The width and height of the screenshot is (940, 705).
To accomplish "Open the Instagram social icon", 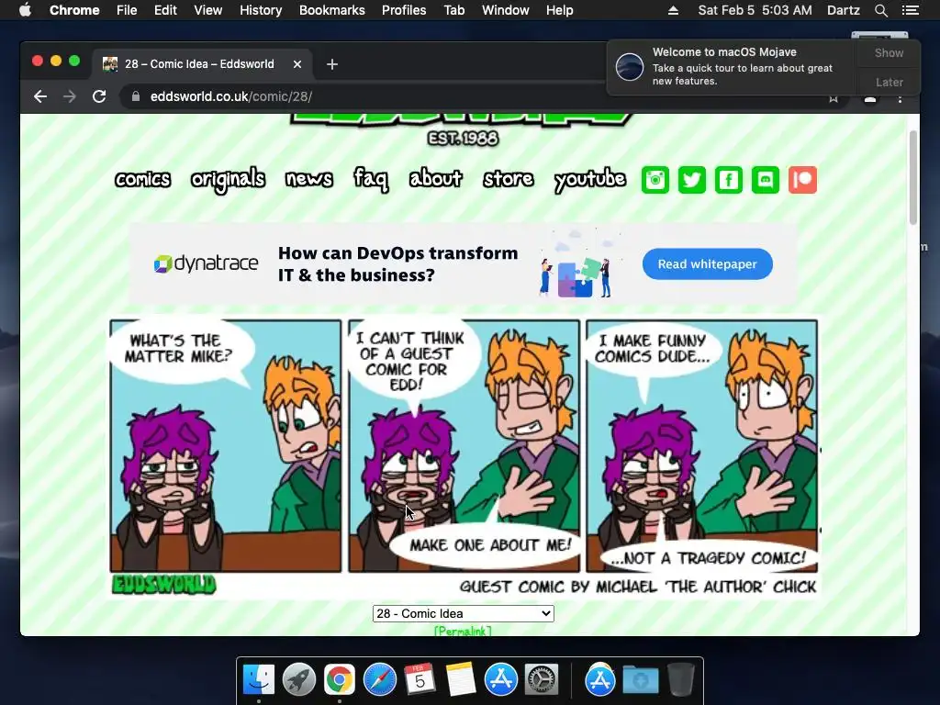I will [655, 180].
